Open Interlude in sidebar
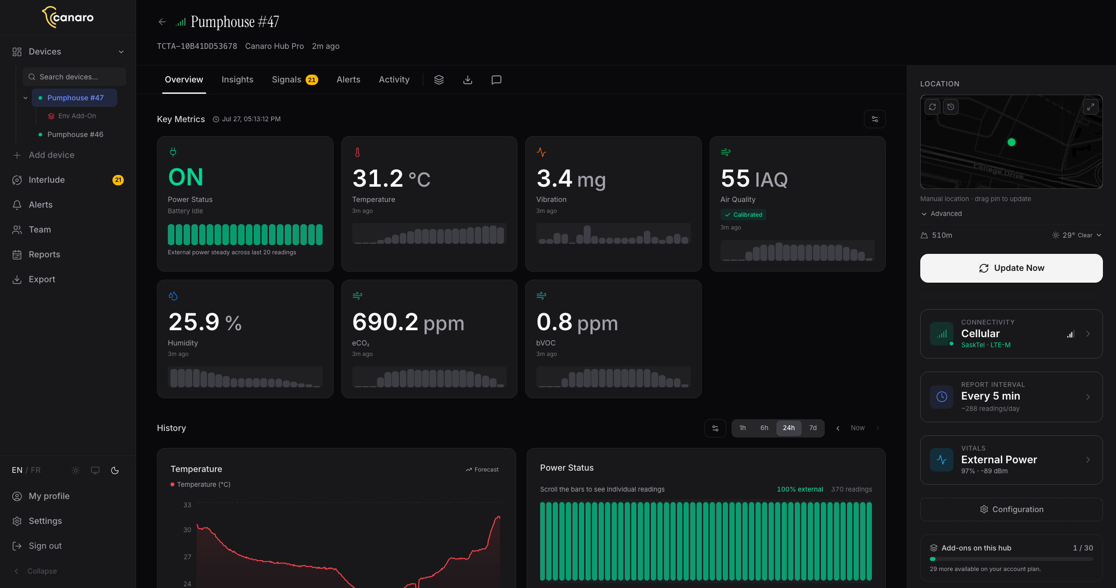 coord(68,180)
